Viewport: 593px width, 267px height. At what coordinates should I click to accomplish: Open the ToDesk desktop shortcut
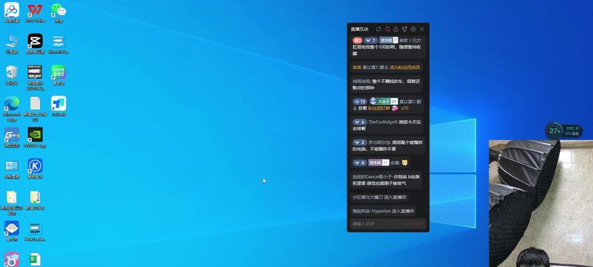[59, 106]
